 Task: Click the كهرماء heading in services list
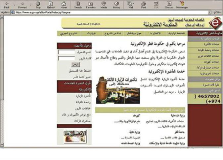[x=136, y=116]
